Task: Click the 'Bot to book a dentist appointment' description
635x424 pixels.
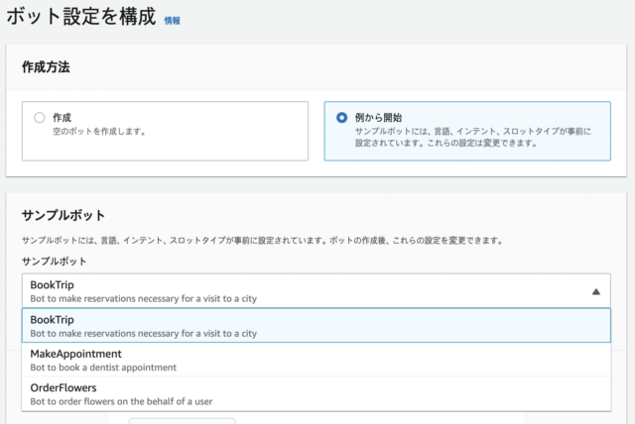Action: click(103, 368)
